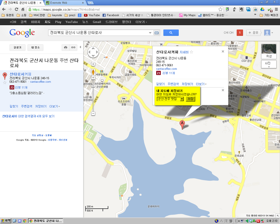
Task: Bookmark this page with the star icon
Action: tap(220, 9)
